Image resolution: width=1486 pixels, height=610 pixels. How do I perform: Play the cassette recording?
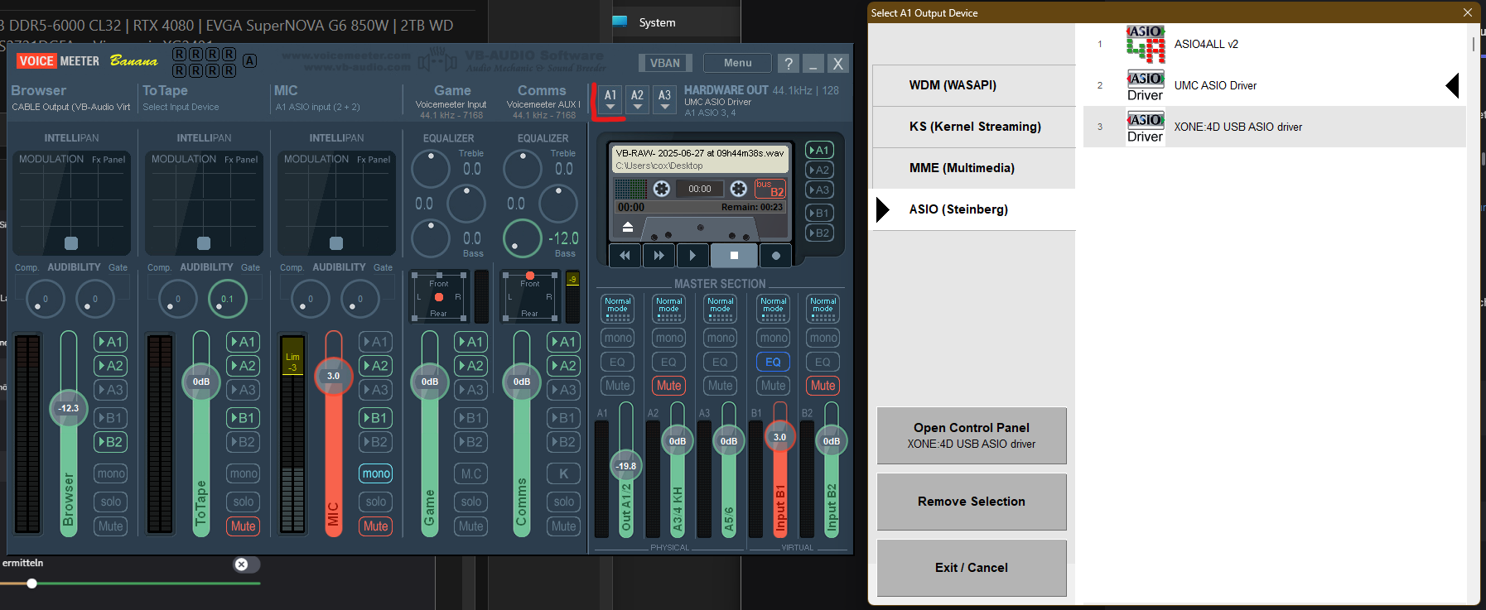click(692, 256)
